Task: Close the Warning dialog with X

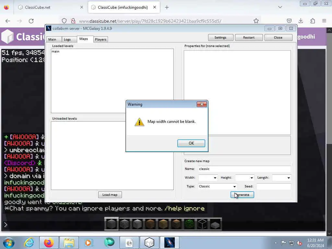Action: click(202, 104)
